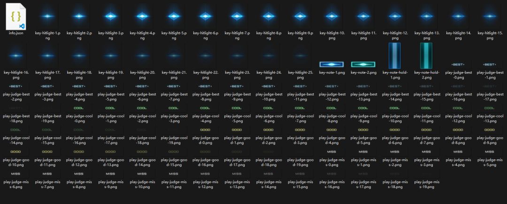
Task: Select play-judge-cool-13.png thumbnail
Action: pyautogui.click(x=490, y=108)
